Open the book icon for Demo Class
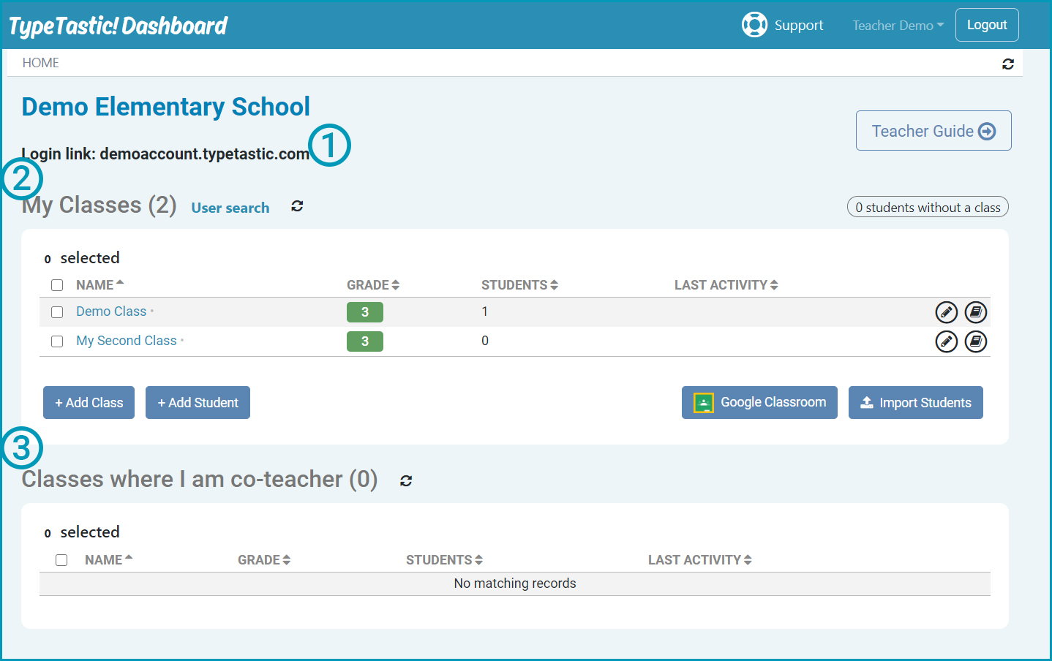 (975, 312)
